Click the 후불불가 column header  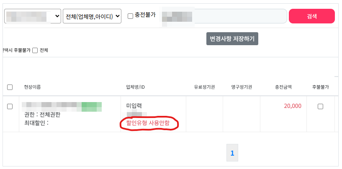[x=320, y=87]
